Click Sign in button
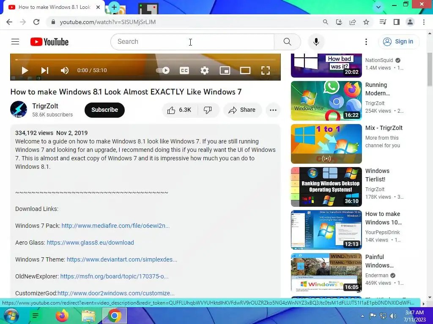Image resolution: width=433 pixels, height=324 pixels. 398,42
